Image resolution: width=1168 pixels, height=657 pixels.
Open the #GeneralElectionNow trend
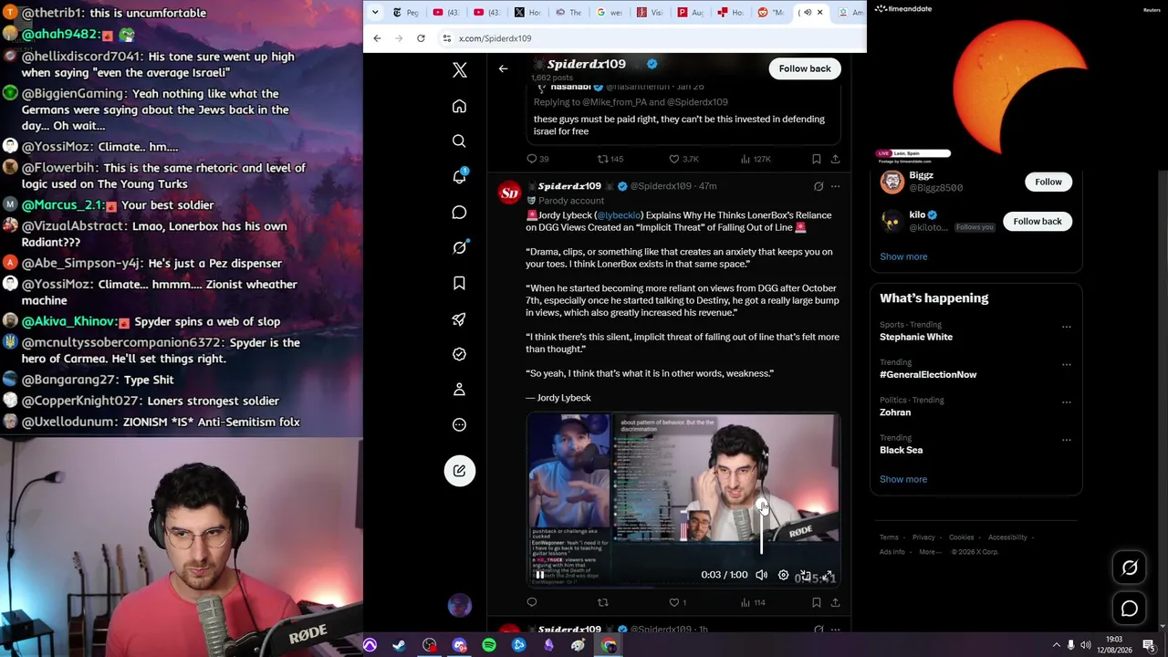point(928,374)
